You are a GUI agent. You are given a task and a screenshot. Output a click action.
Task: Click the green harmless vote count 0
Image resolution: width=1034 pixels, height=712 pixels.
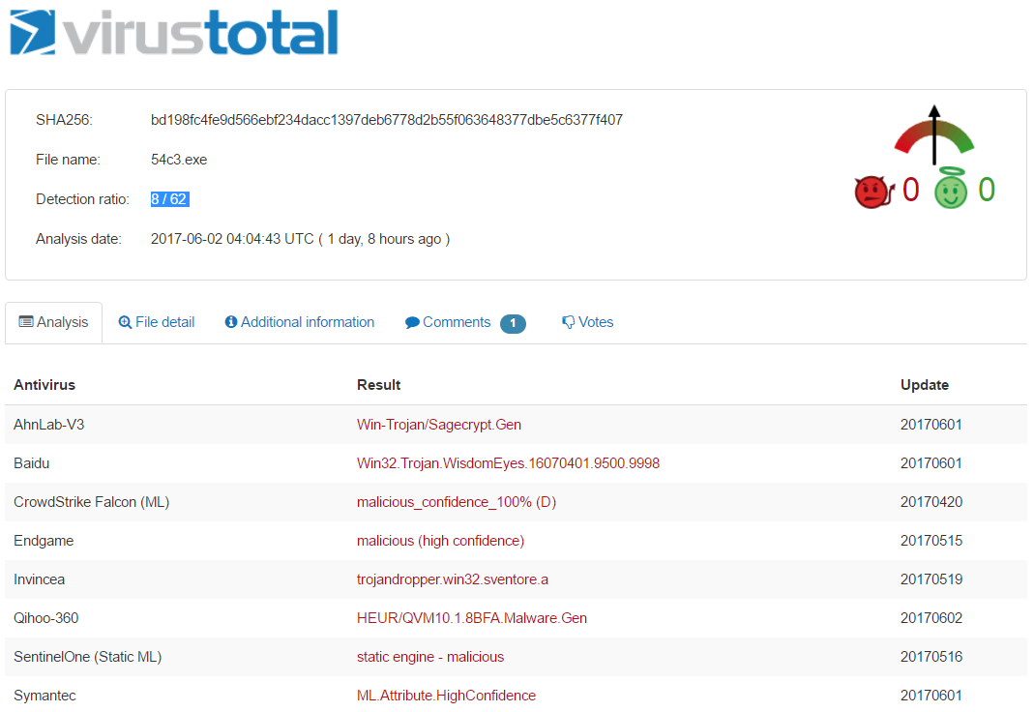tap(987, 190)
